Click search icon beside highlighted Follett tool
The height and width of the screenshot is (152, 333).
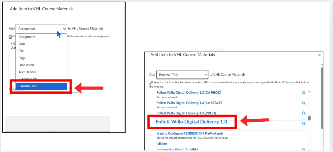click(304, 124)
